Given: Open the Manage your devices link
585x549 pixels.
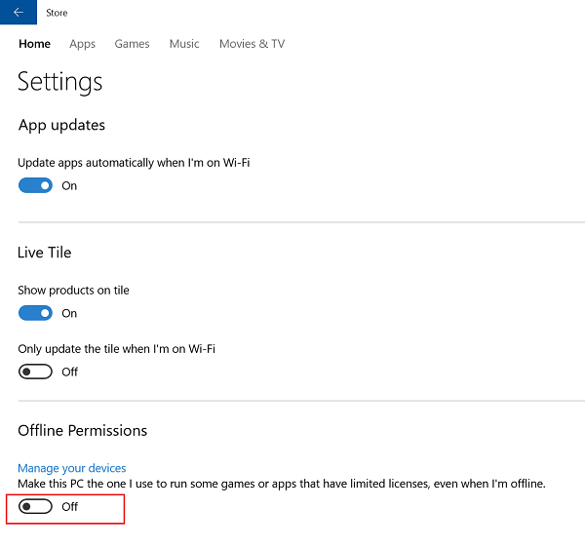Looking at the screenshot, I should [x=72, y=468].
